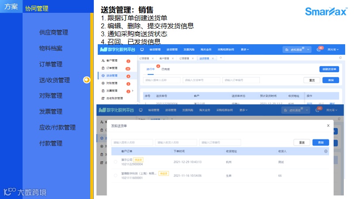Focus the 提单人名称 input in the dialog
The width and height of the screenshot is (354, 199).
132,142
